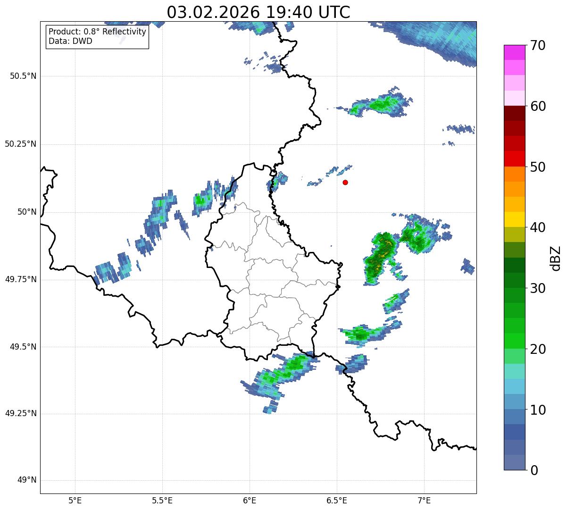Click the 49.25°N latitude label
The image size is (567, 510).
pos(21,413)
